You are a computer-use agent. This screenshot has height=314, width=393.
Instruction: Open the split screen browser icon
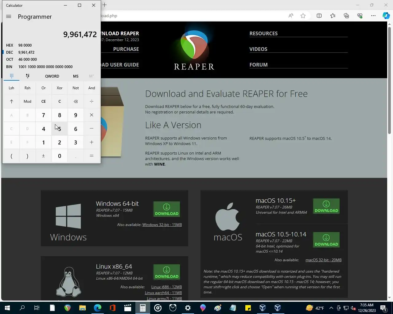click(319, 16)
